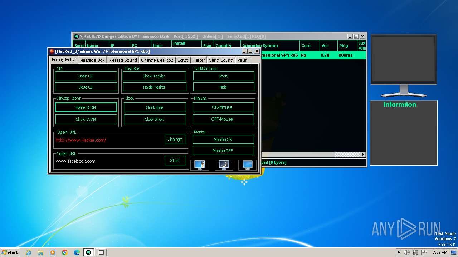Viewport: 458px width, 257px height.
Task: Click the taskbar clock showing 7:02 AM
Action: click(440, 252)
